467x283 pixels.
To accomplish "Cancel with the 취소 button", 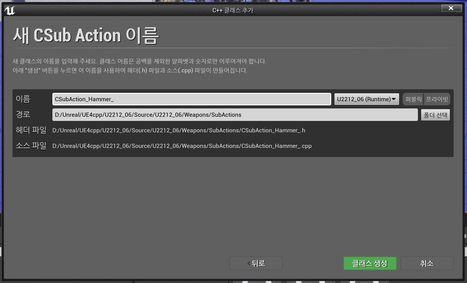I will point(427,263).
